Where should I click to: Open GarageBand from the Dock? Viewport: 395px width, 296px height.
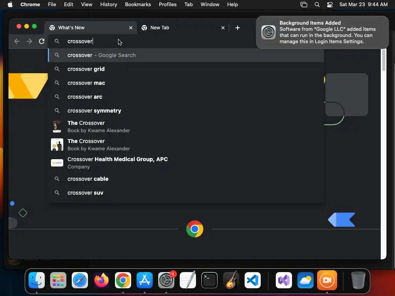pos(231,280)
